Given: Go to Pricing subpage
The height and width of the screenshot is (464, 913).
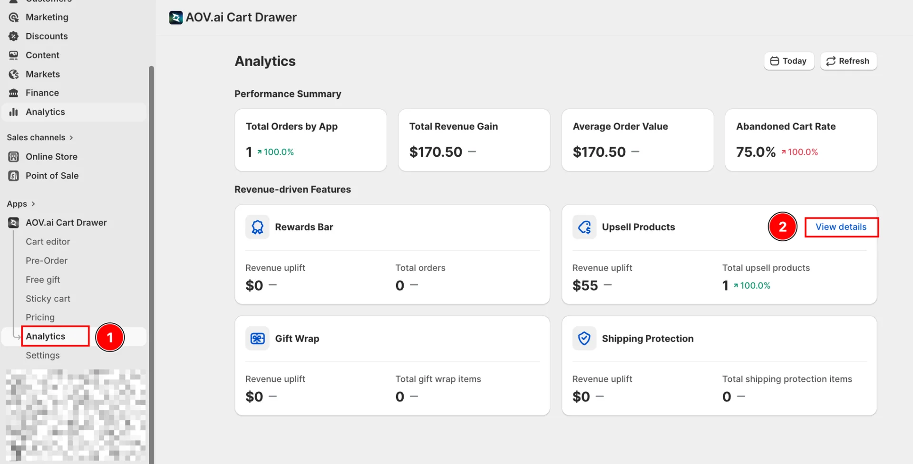Looking at the screenshot, I should (40, 317).
